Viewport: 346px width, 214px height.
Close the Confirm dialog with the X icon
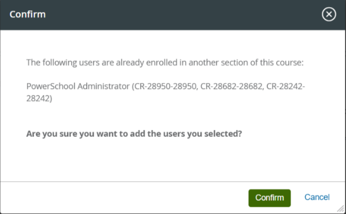[329, 14]
